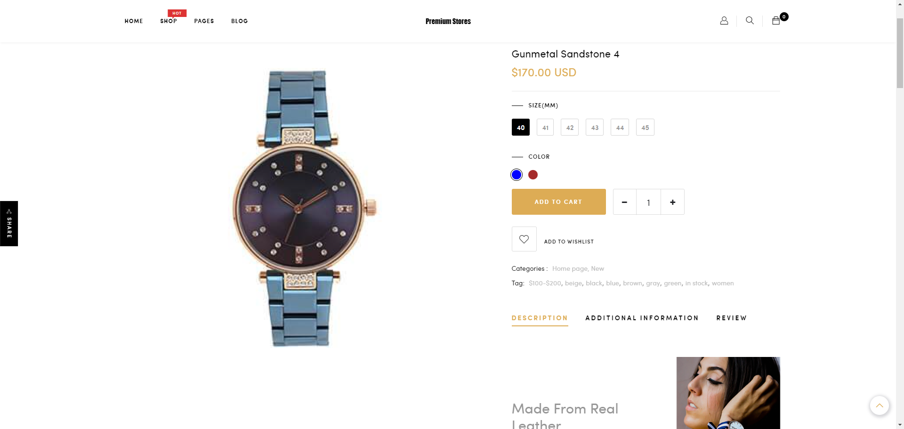Viewport: 904px width, 429px height.
Task: Click the Add to Cart button
Action: [x=558, y=202]
